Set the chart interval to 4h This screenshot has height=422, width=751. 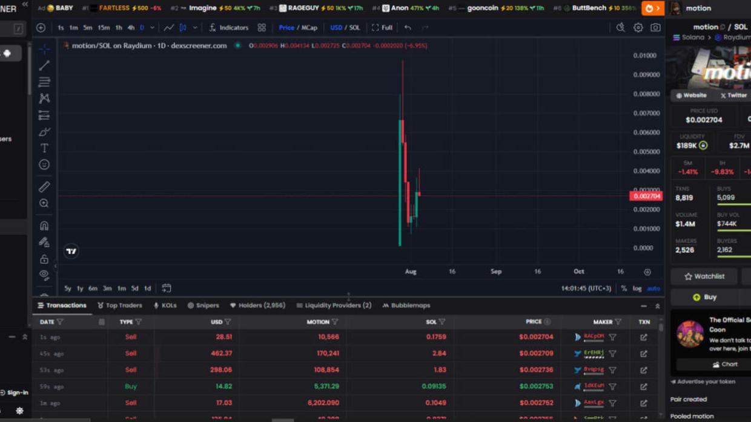131,28
